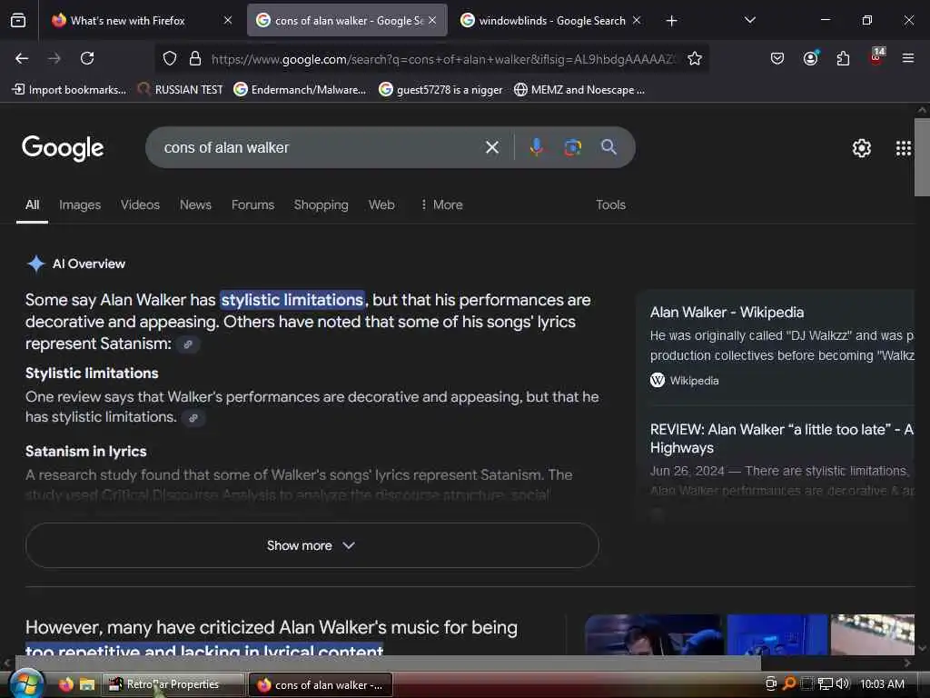Open Firefox View sidebar icon
The height and width of the screenshot is (698, 930).
coord(18,21)
